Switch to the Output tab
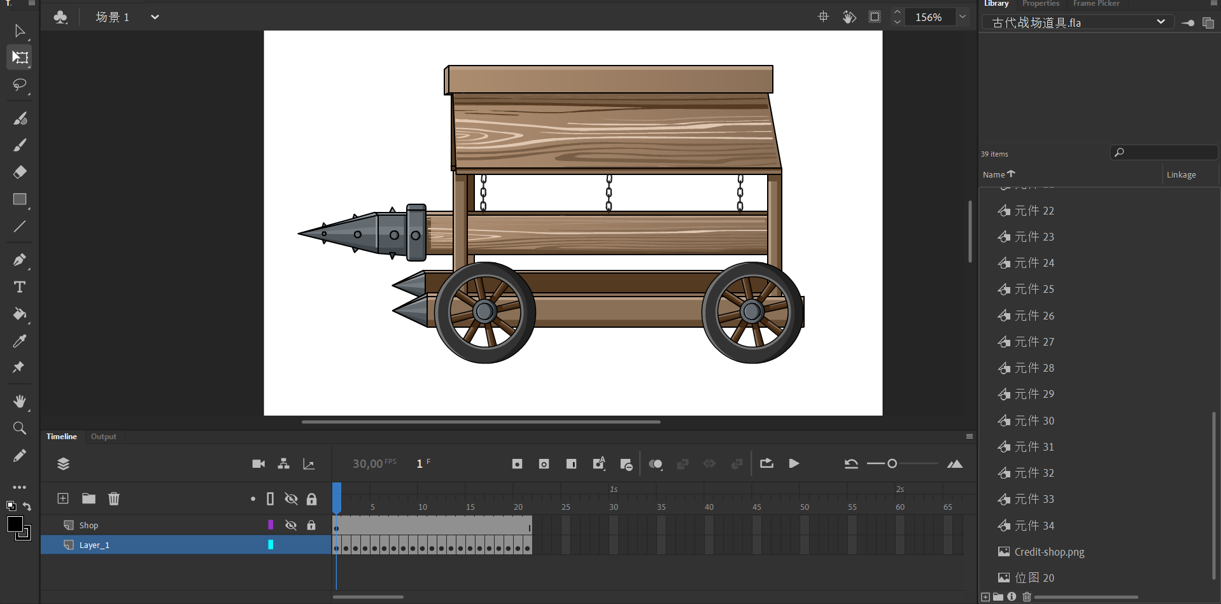 [x=103, y=437]
